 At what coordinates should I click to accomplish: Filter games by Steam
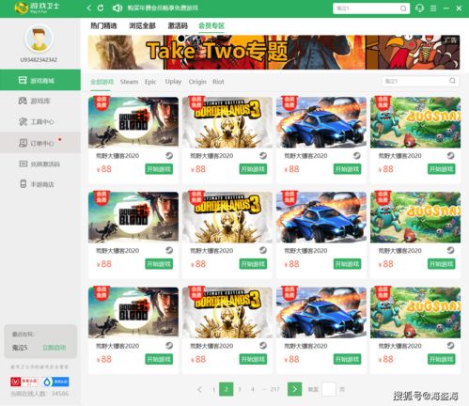click(129, 82)
